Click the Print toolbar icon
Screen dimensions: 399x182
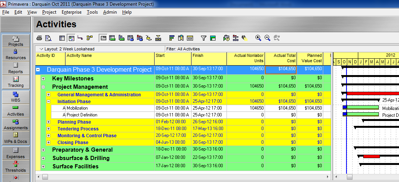pyautogui.click(x=39, y=38)
